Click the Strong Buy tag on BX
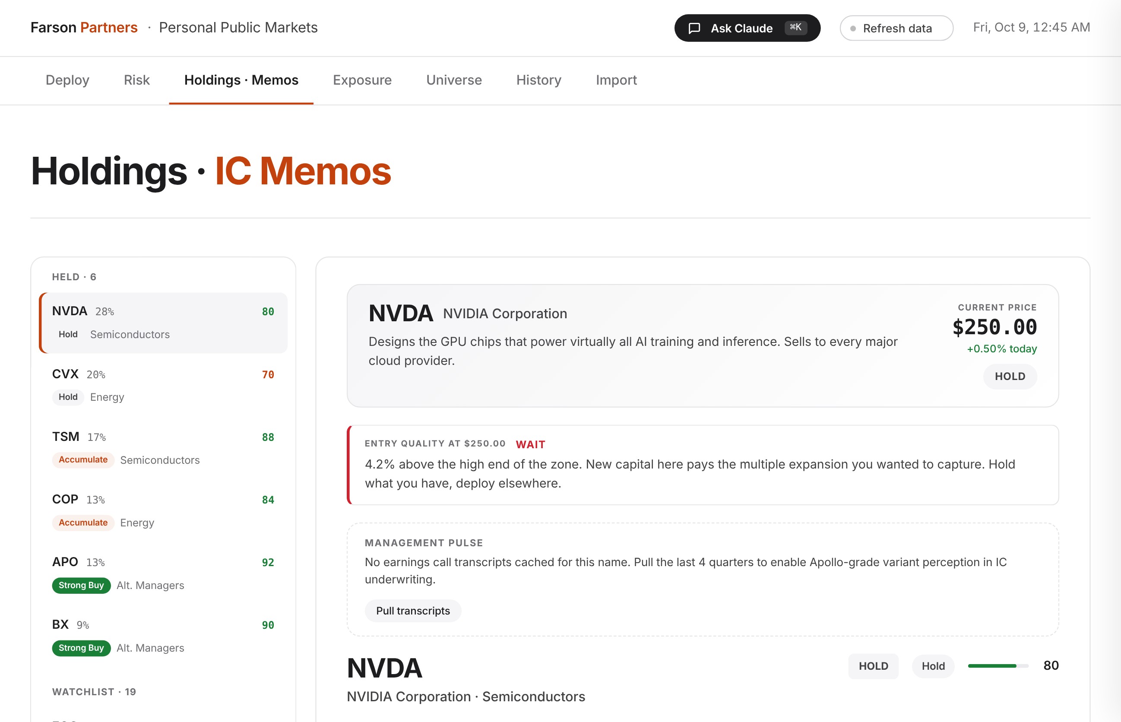 click(x=81, y=648)
